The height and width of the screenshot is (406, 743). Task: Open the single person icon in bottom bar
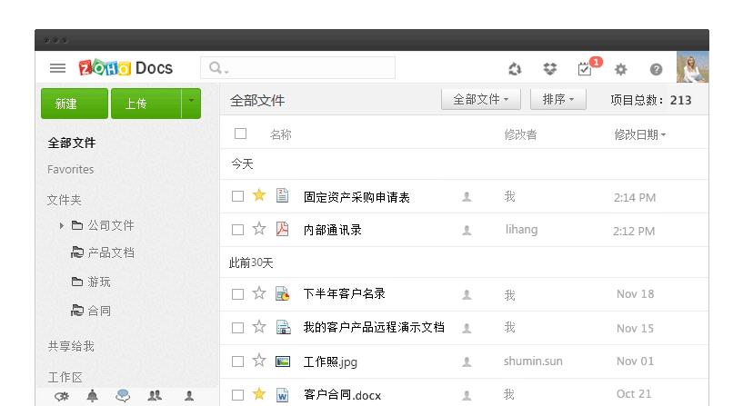(x=189, y=396)
